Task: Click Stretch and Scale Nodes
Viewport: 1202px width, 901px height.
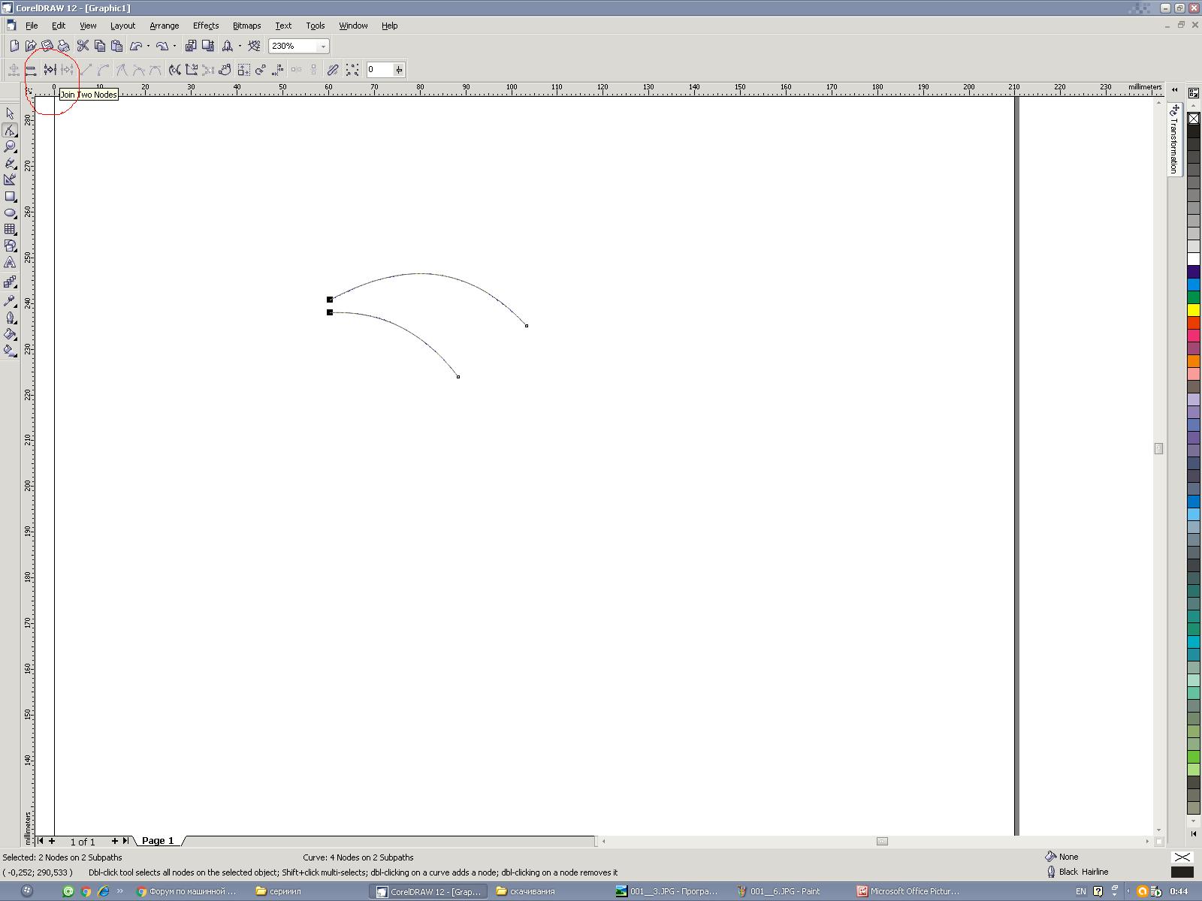Action: pos(244,70)
